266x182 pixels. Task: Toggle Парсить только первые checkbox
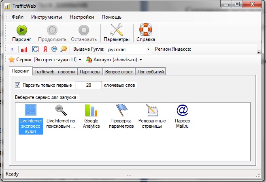pyautogui.click(x=17, y=85)
